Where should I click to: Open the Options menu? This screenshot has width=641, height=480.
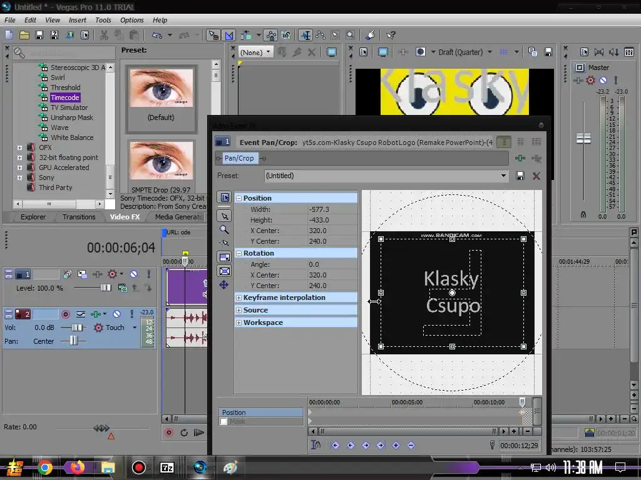[131, 20]
